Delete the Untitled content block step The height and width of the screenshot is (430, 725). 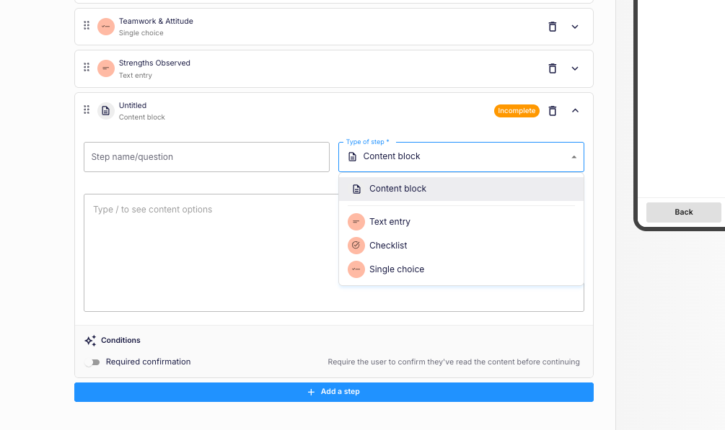[x=552, y=111]
